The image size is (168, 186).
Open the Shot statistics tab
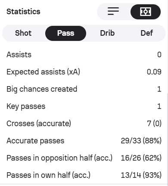(23, 33)
